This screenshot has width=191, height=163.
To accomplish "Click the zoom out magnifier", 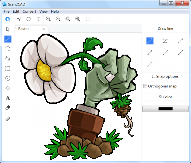I will coord(58,19).
